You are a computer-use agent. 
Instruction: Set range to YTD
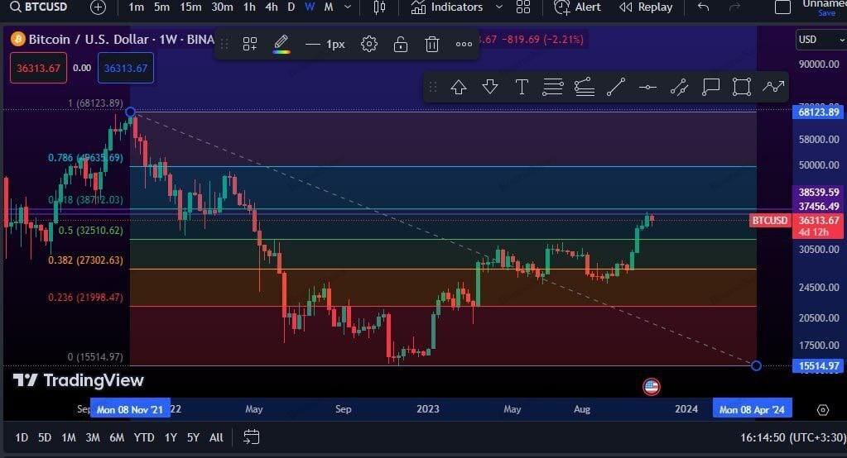[144, 437]
